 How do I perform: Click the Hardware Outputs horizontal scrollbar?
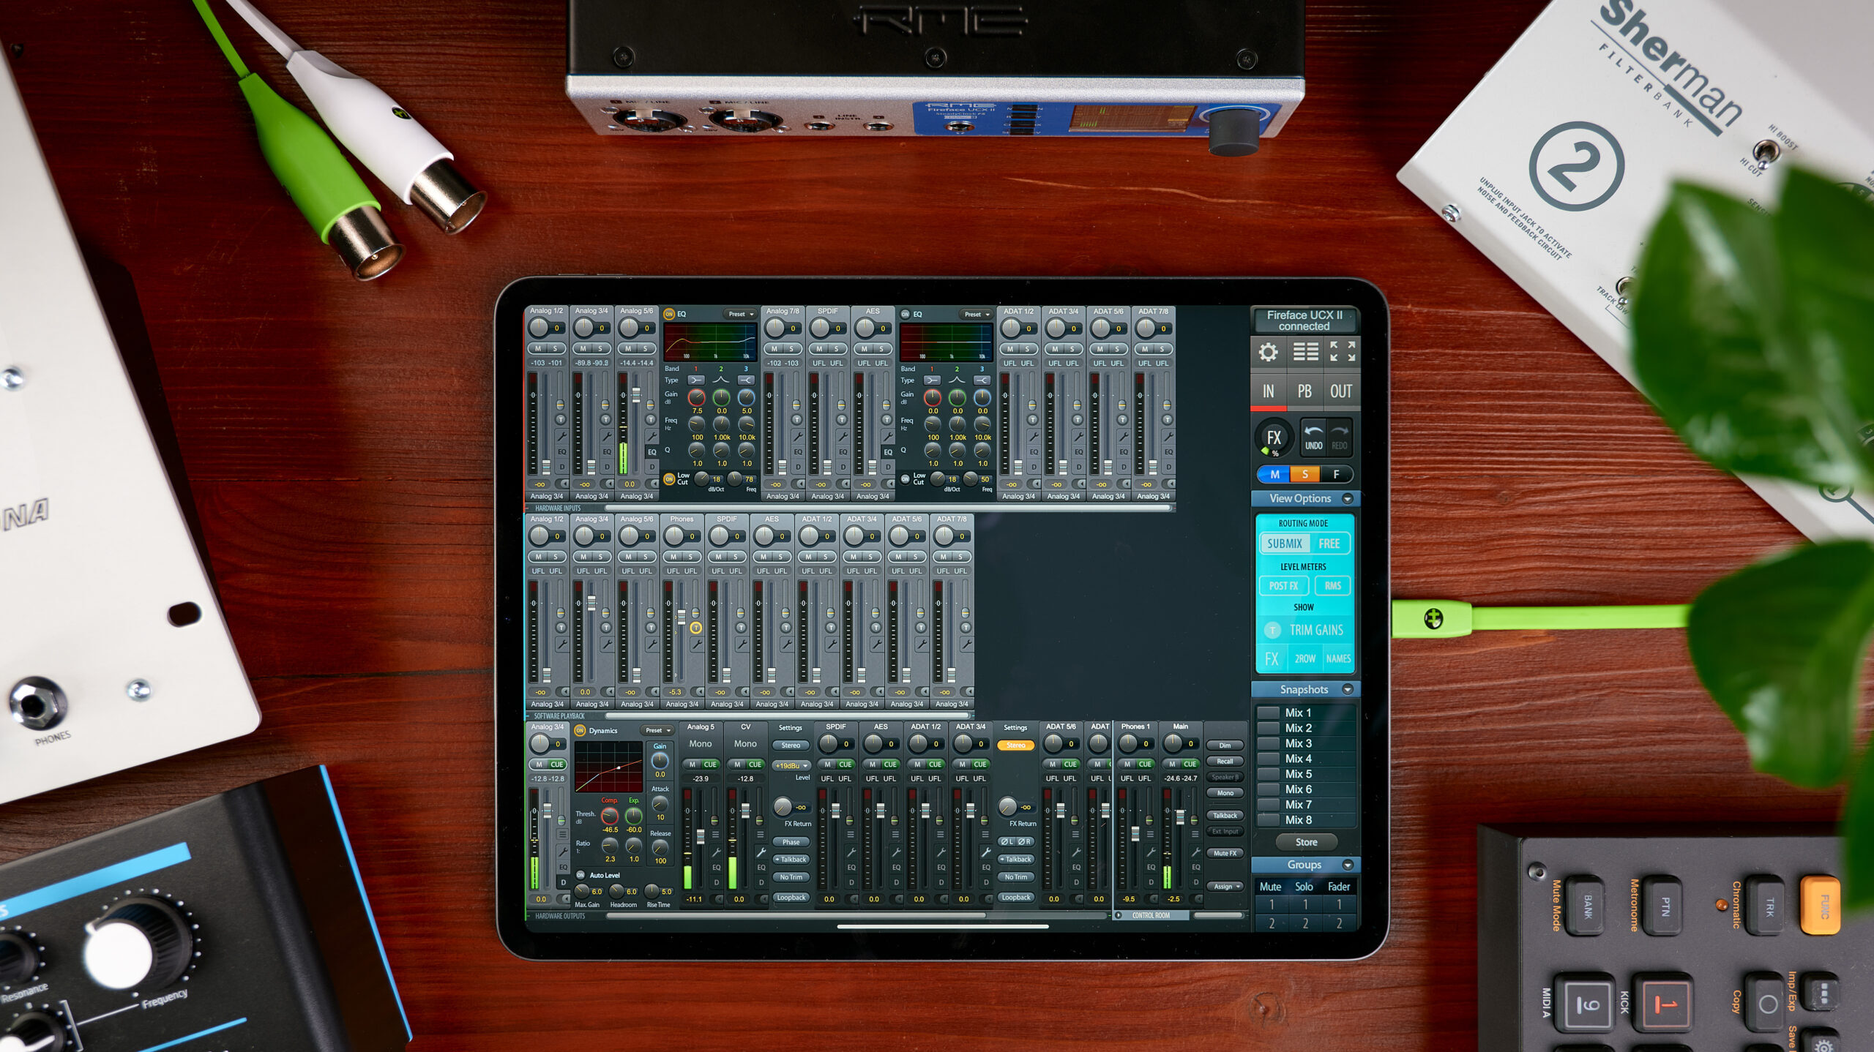796,915
